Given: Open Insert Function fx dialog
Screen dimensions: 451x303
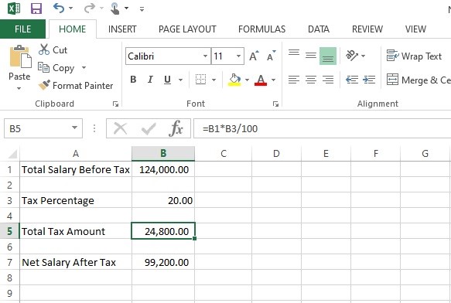Looking at the screenshot, I should pos(176,128).
